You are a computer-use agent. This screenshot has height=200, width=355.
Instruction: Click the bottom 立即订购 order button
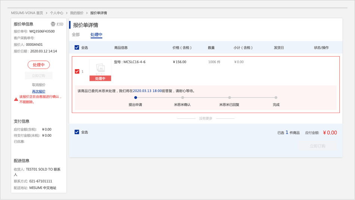[317, 146]
